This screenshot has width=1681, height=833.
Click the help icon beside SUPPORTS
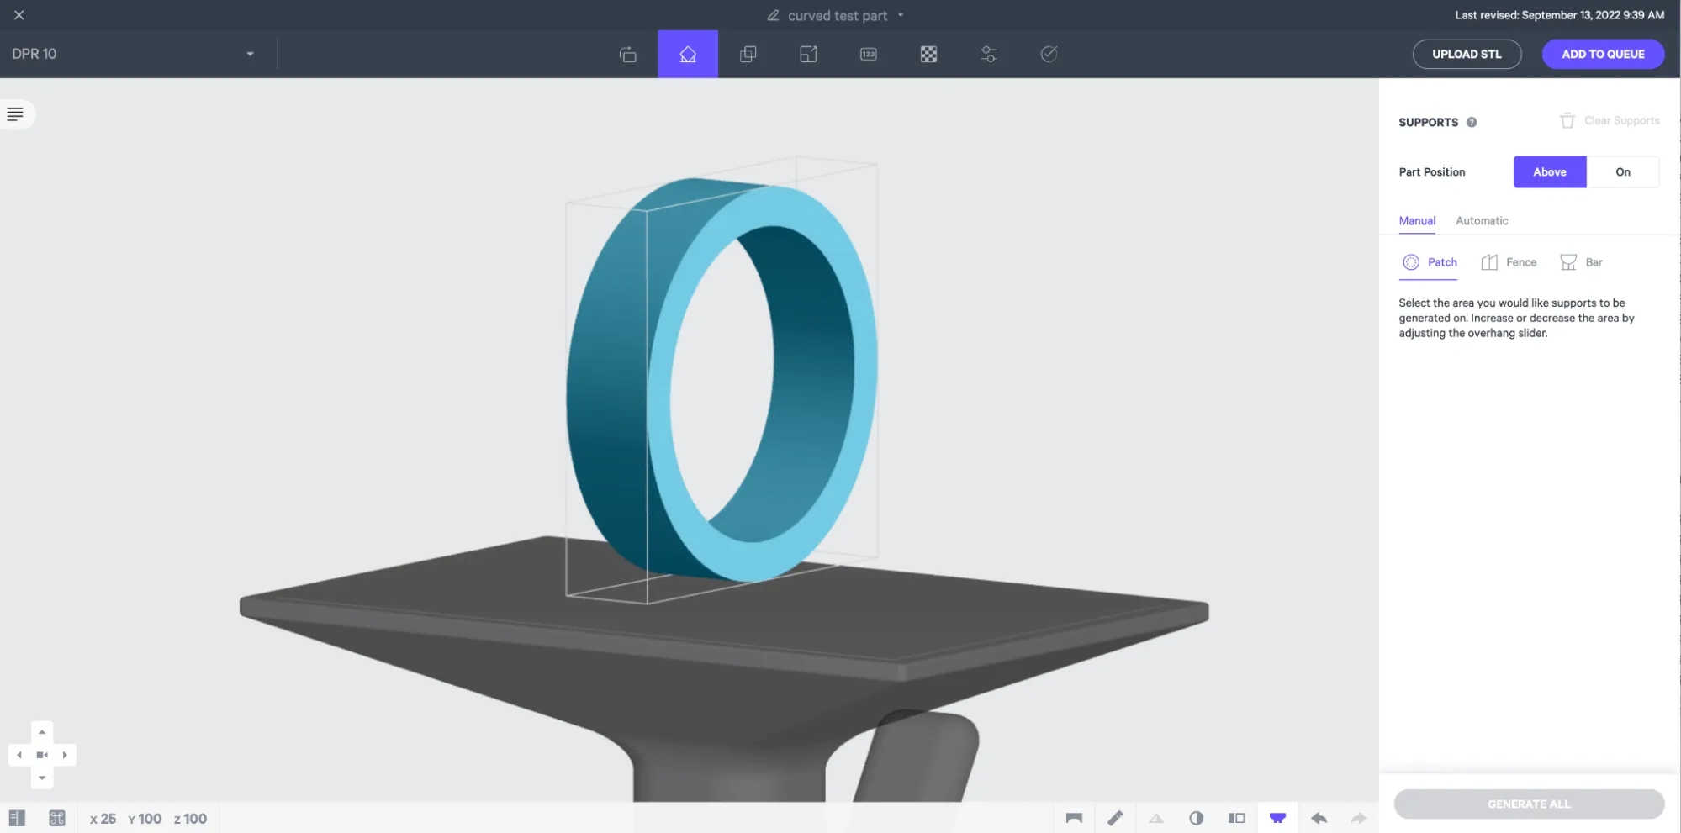point(1472,122)
